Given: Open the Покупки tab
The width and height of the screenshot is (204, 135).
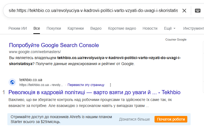Looking at the screenshot, I should (54, 28).
